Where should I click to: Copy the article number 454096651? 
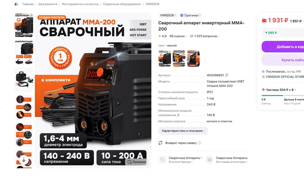coord(226,75)
